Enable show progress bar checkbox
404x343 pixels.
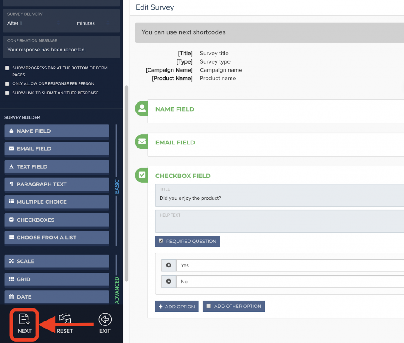click(x=7, y=68)
